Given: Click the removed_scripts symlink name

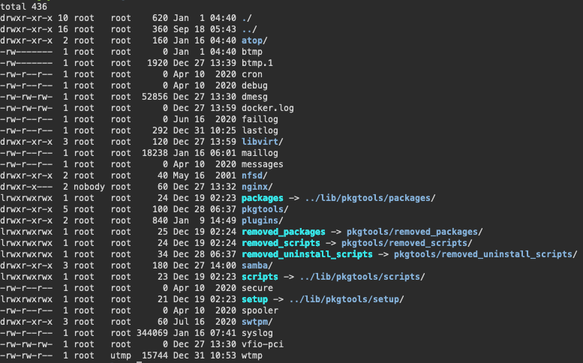Looking at the screenshot, I should coord(281,243).
